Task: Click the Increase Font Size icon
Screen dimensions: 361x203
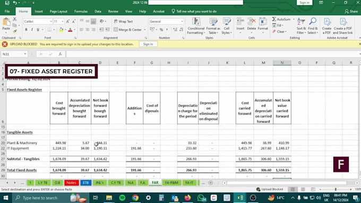Action: 68,21
